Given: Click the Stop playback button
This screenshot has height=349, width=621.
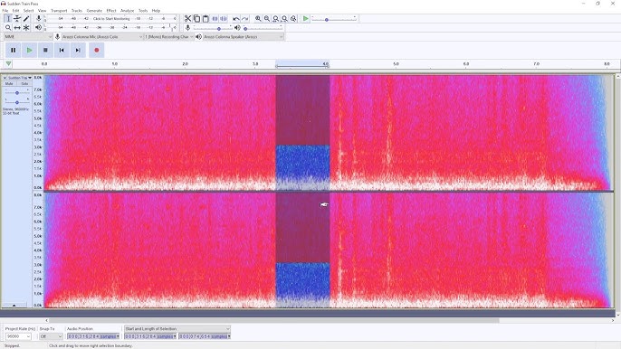Looking at the screenshot, I should 45,51.
